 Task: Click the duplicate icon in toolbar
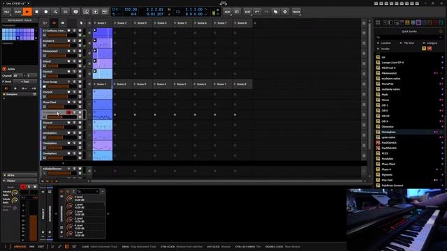tap(275, 12)
